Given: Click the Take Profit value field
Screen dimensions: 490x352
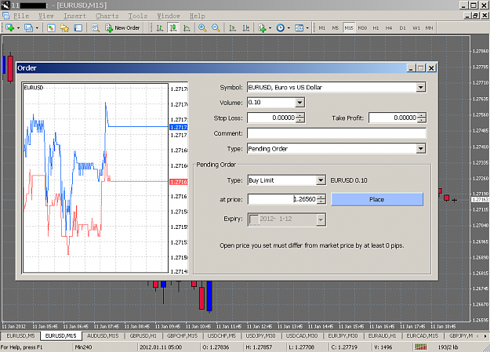Looking at the screenshot, I should click(x=393, y=118).
